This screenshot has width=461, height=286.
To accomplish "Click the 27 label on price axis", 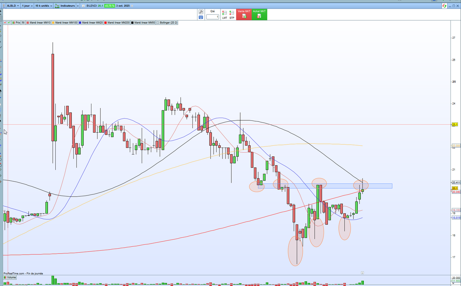I will (454, 38).
